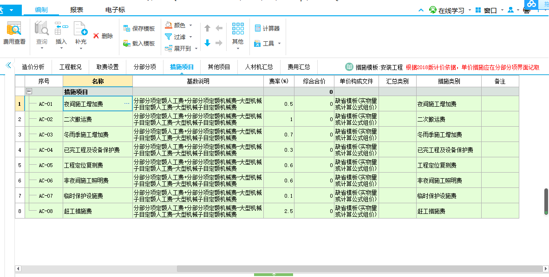
Task: Move row down with blue down arrow
Action: [207, 43]
